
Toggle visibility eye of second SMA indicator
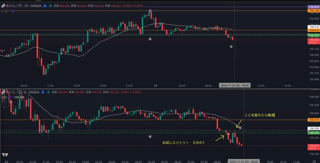click(10, 102)
